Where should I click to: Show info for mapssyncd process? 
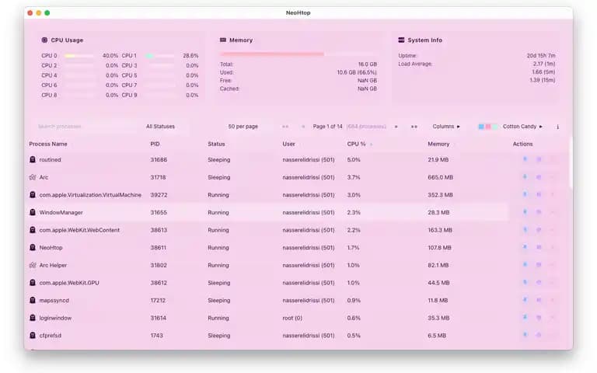click(539, 300)
